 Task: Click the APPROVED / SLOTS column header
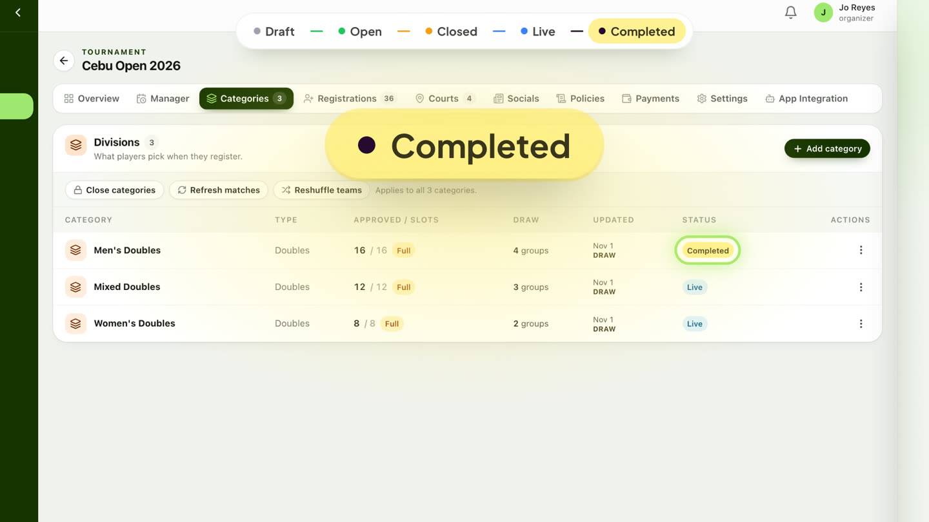click(x=396, y=220)
